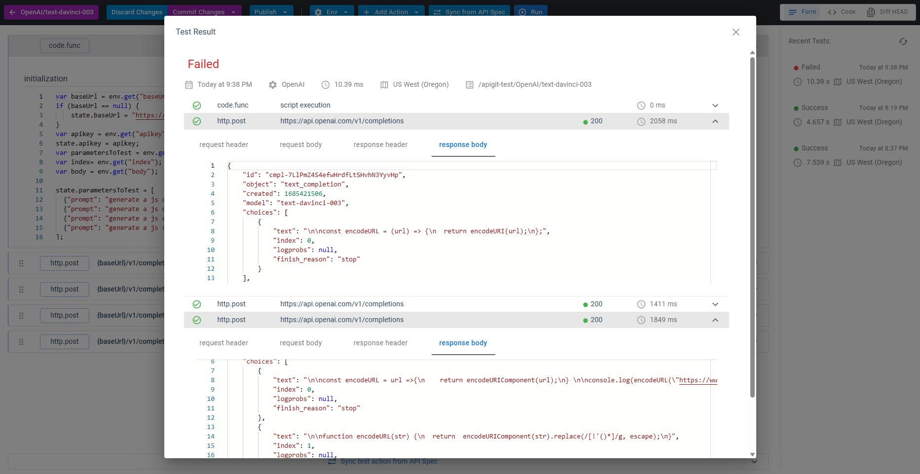The height and width of the screenshot is (474, 920).
Task: Click the clock icon beside 2058 ms
Action: coord(641,121)
